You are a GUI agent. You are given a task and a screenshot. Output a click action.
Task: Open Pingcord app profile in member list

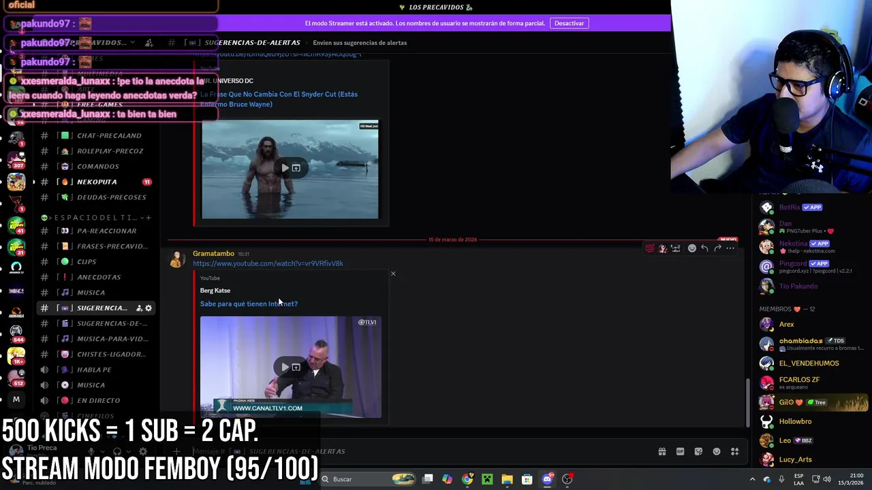coord(812,267)
